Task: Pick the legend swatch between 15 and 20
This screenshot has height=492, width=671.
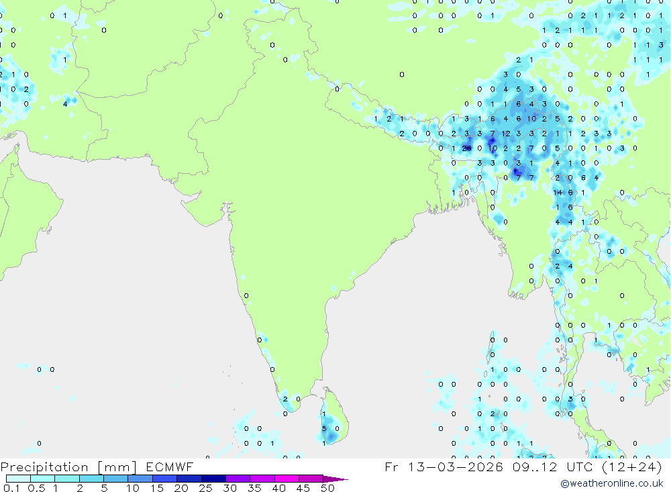Action: pyautogui.click(x=165, y=479)
